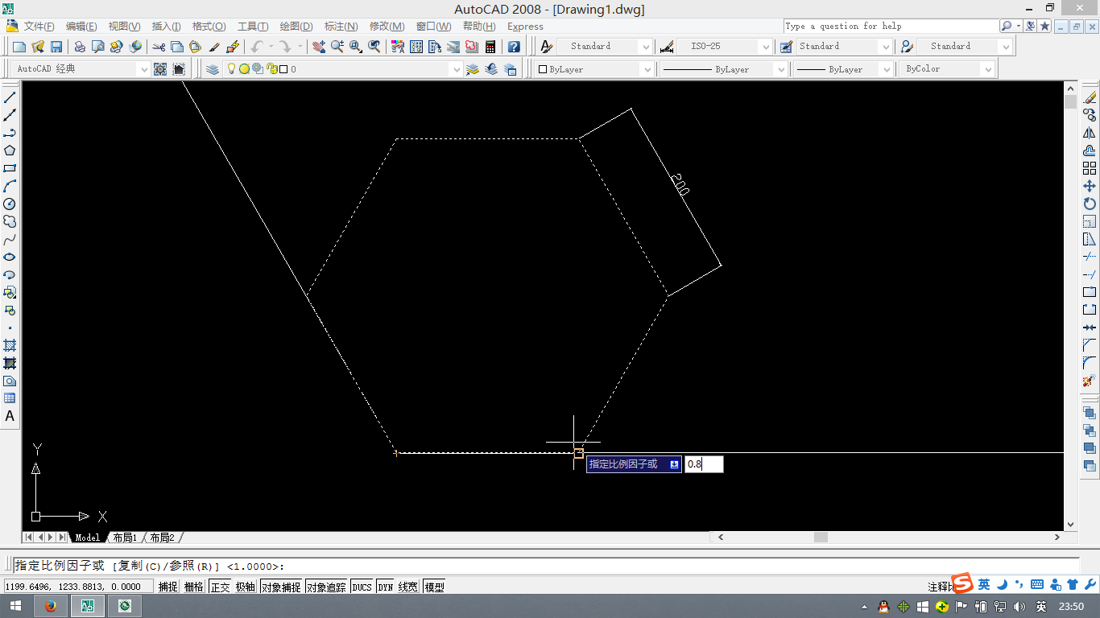This screenshot has width=1100, height=618.
Task: Click the Save drawing icon
Action: [x=56, y=47]
